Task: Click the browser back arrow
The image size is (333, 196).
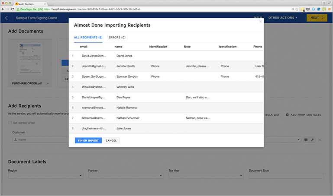Action: [4, 9]
